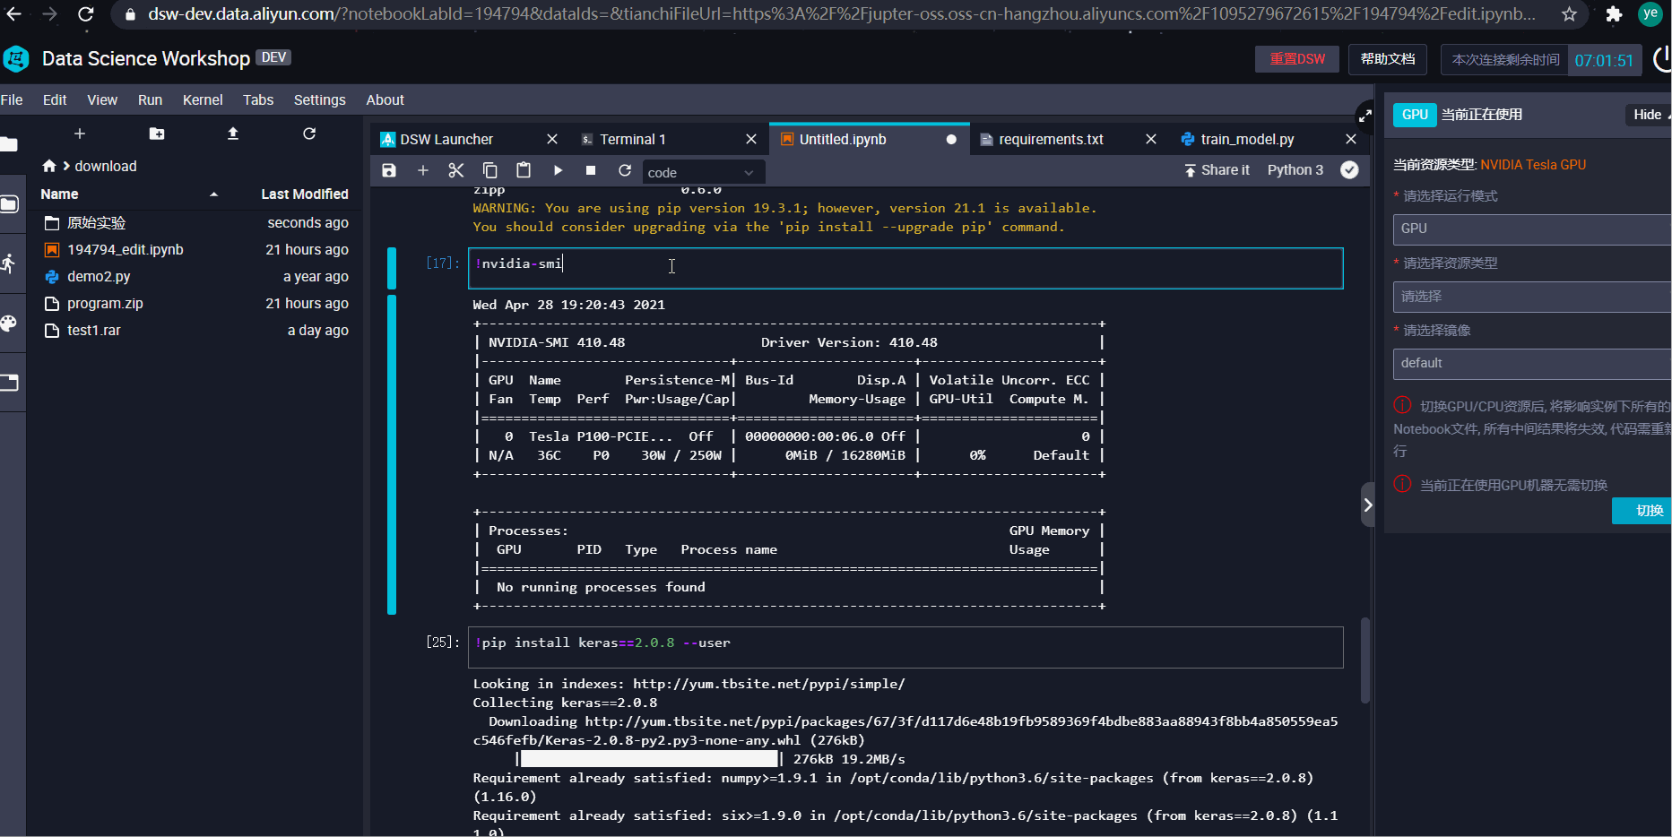Reload the page in browser
The width and height of the screenshot is (1672, 837).
(86, 13)
